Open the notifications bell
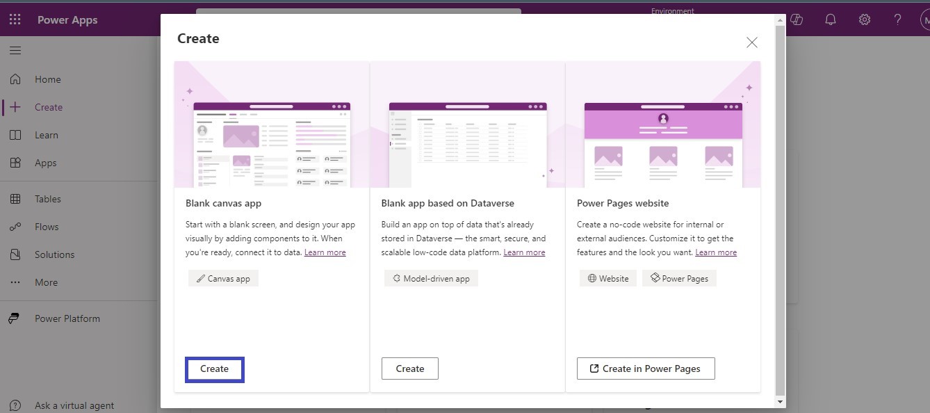 [x=830, y=19]
